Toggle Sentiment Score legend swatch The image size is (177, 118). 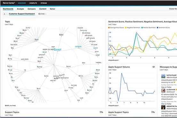[x=157, y=28]
